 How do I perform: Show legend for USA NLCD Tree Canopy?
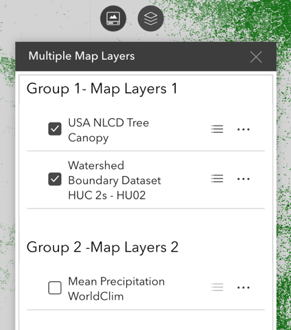coord(217,129)
